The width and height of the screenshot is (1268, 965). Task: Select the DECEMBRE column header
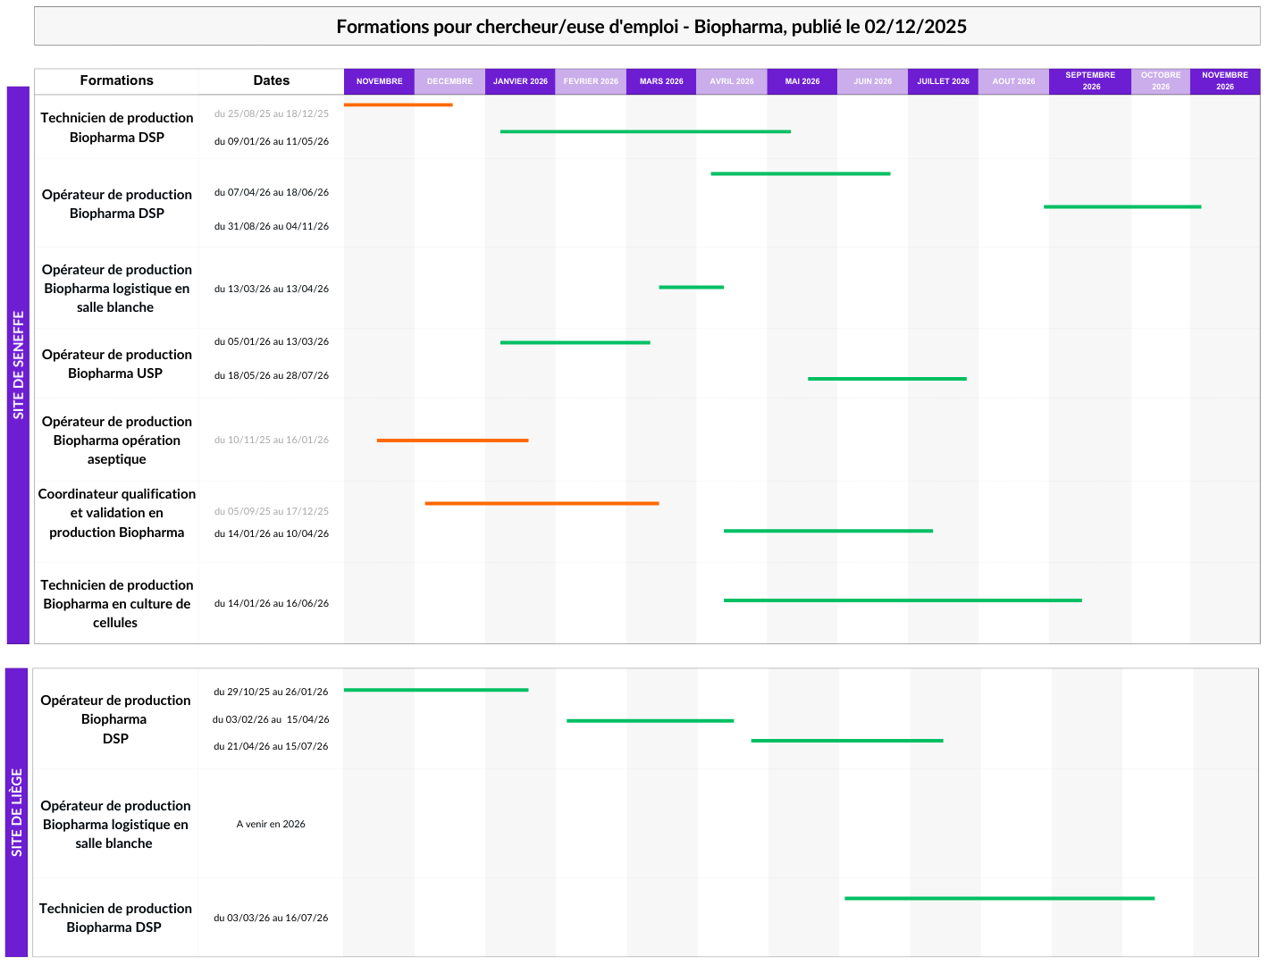pyautogui.click(x=449, y=81)
